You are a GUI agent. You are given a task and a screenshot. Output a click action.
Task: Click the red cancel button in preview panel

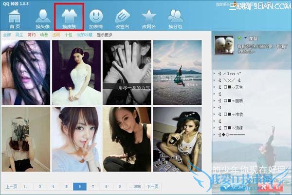271,187
